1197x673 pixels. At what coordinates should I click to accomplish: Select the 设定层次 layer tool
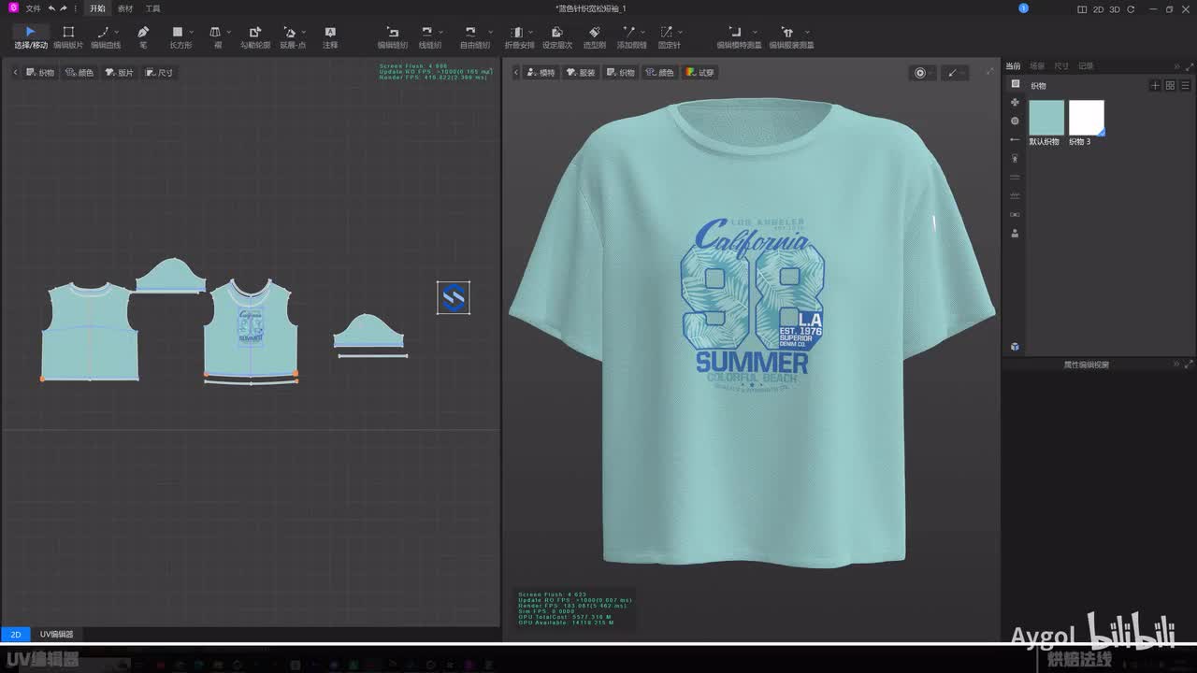click(x=557, y=37)
